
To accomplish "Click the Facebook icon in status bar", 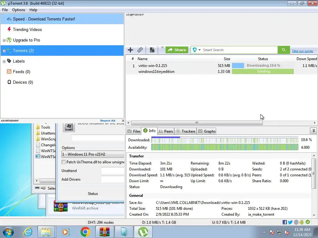I will click(284, 223).
